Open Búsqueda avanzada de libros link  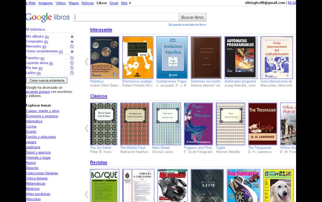coord(187,25)
